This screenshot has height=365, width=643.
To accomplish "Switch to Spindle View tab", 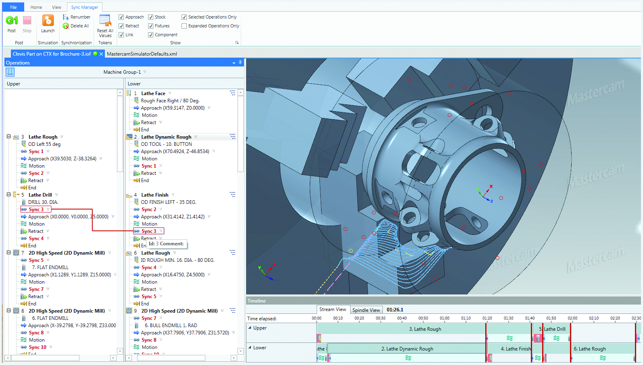I will click(366, 310).
